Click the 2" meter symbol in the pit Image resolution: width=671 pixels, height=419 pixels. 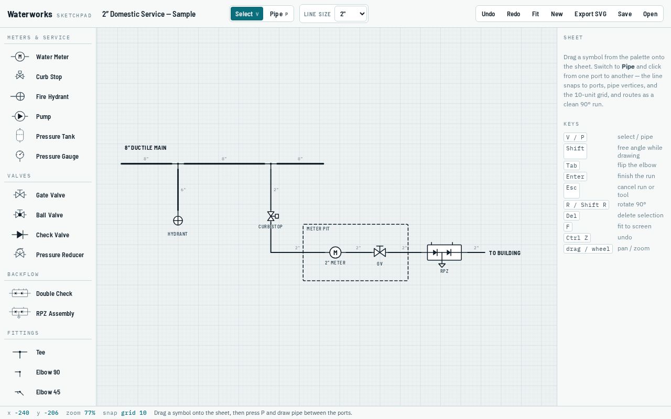pyautogui.click(x=335, y=252)
